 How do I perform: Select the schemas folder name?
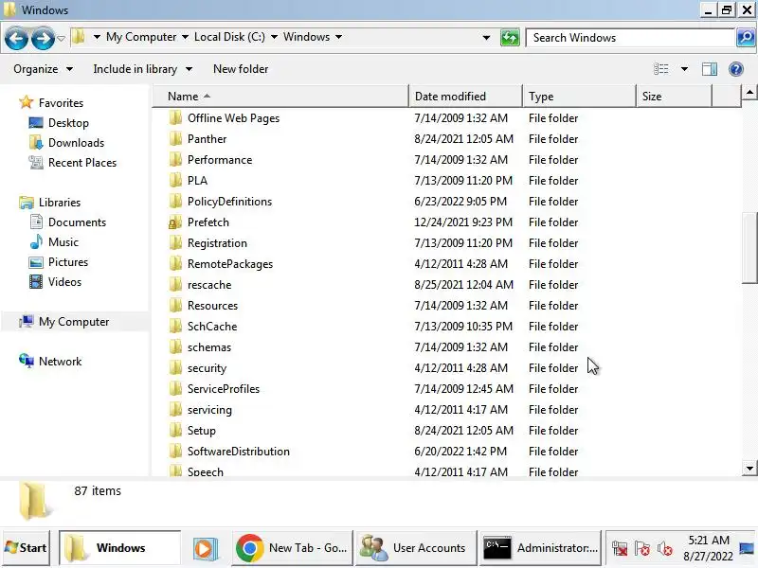[x=209, y=347]
